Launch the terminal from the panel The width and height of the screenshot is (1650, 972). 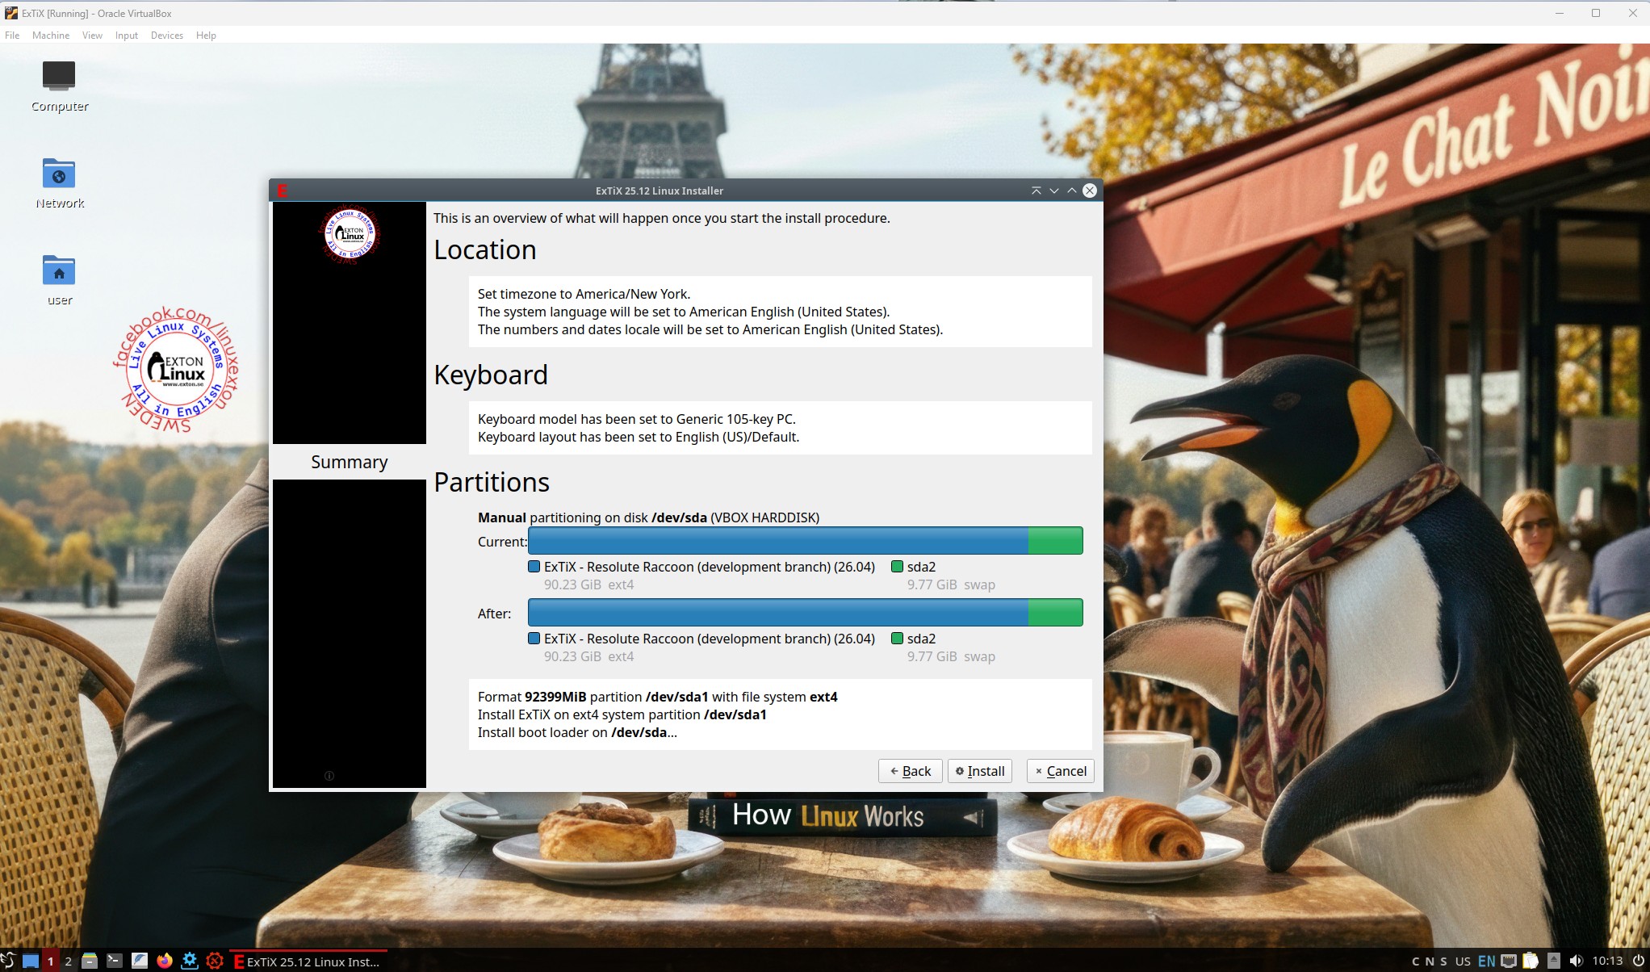[115, 961]
